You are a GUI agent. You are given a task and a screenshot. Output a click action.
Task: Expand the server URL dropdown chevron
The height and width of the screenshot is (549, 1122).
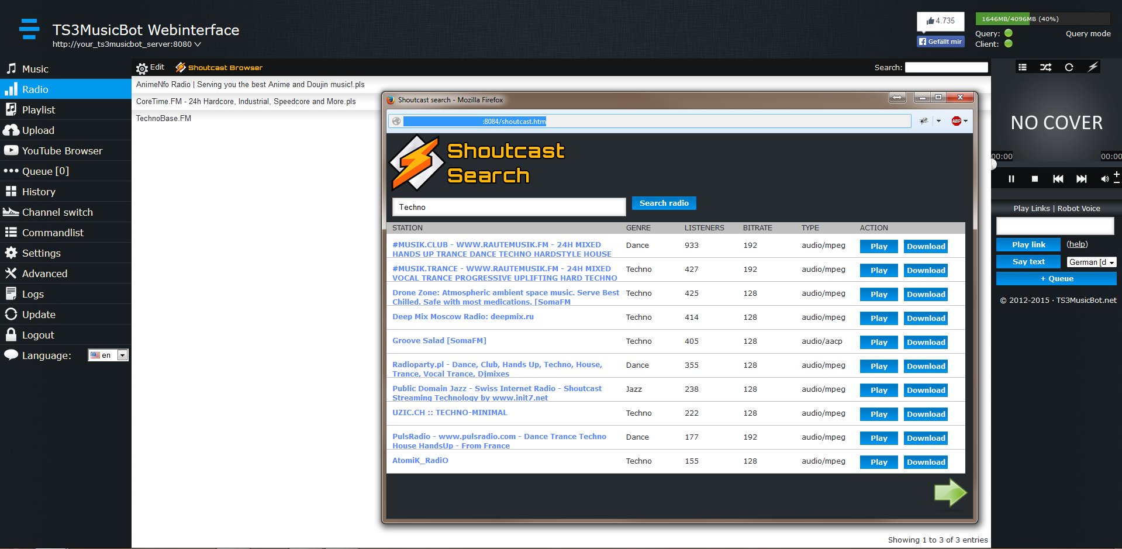(x=198, y=44)
